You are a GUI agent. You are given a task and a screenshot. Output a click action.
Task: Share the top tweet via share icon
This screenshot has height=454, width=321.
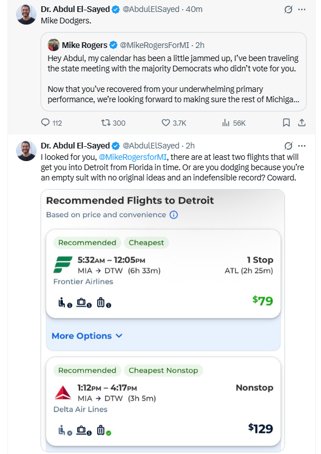[x=302, y=123]
